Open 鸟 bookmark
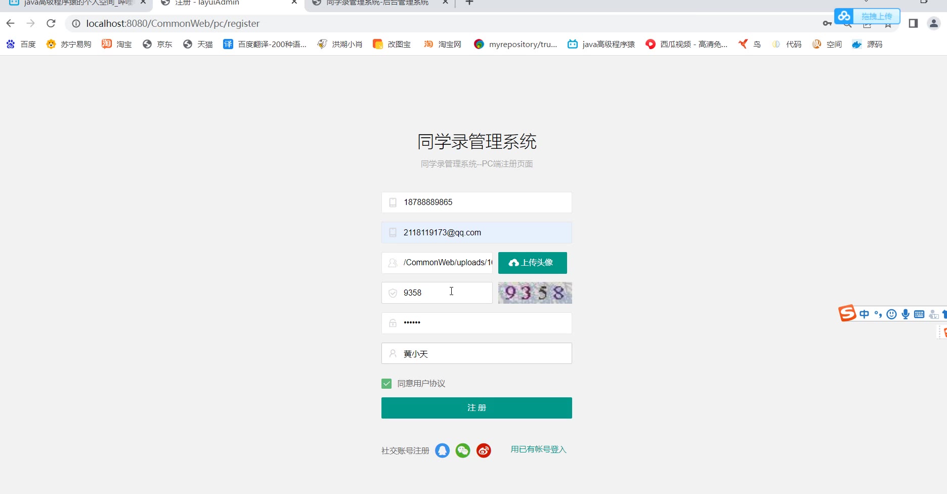 749,44
